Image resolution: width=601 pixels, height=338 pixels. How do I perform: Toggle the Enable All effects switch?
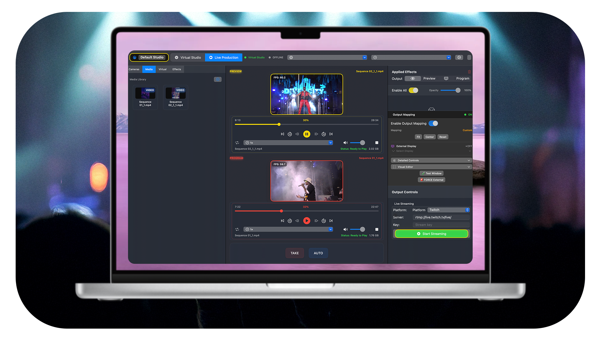tap(414, 90)
